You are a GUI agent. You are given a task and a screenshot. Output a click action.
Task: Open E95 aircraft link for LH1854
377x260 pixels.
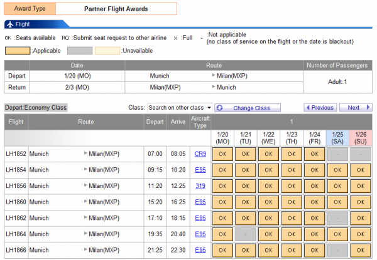pos(200,169)
